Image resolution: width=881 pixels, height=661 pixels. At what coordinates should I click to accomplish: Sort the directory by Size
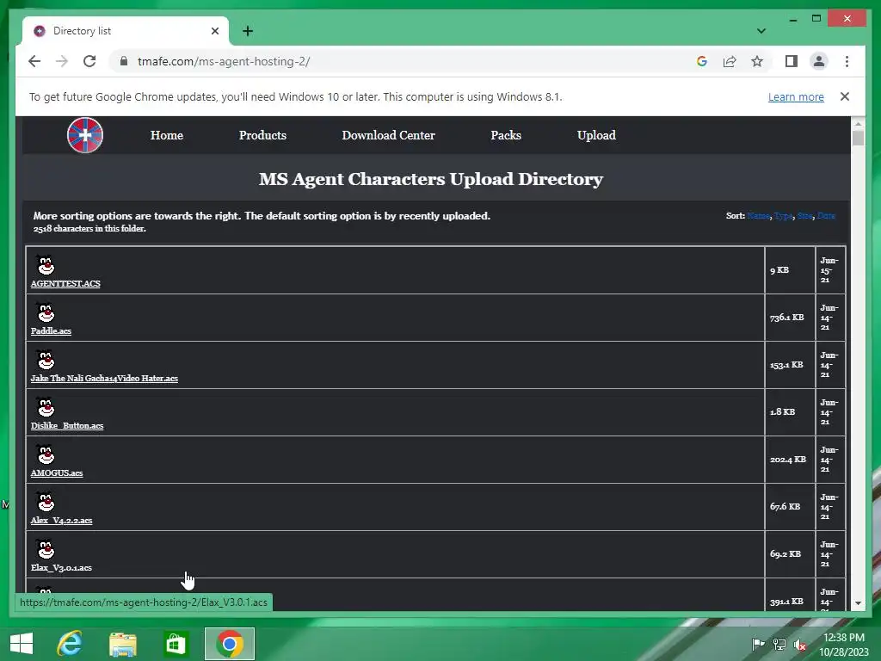[804, 216]
